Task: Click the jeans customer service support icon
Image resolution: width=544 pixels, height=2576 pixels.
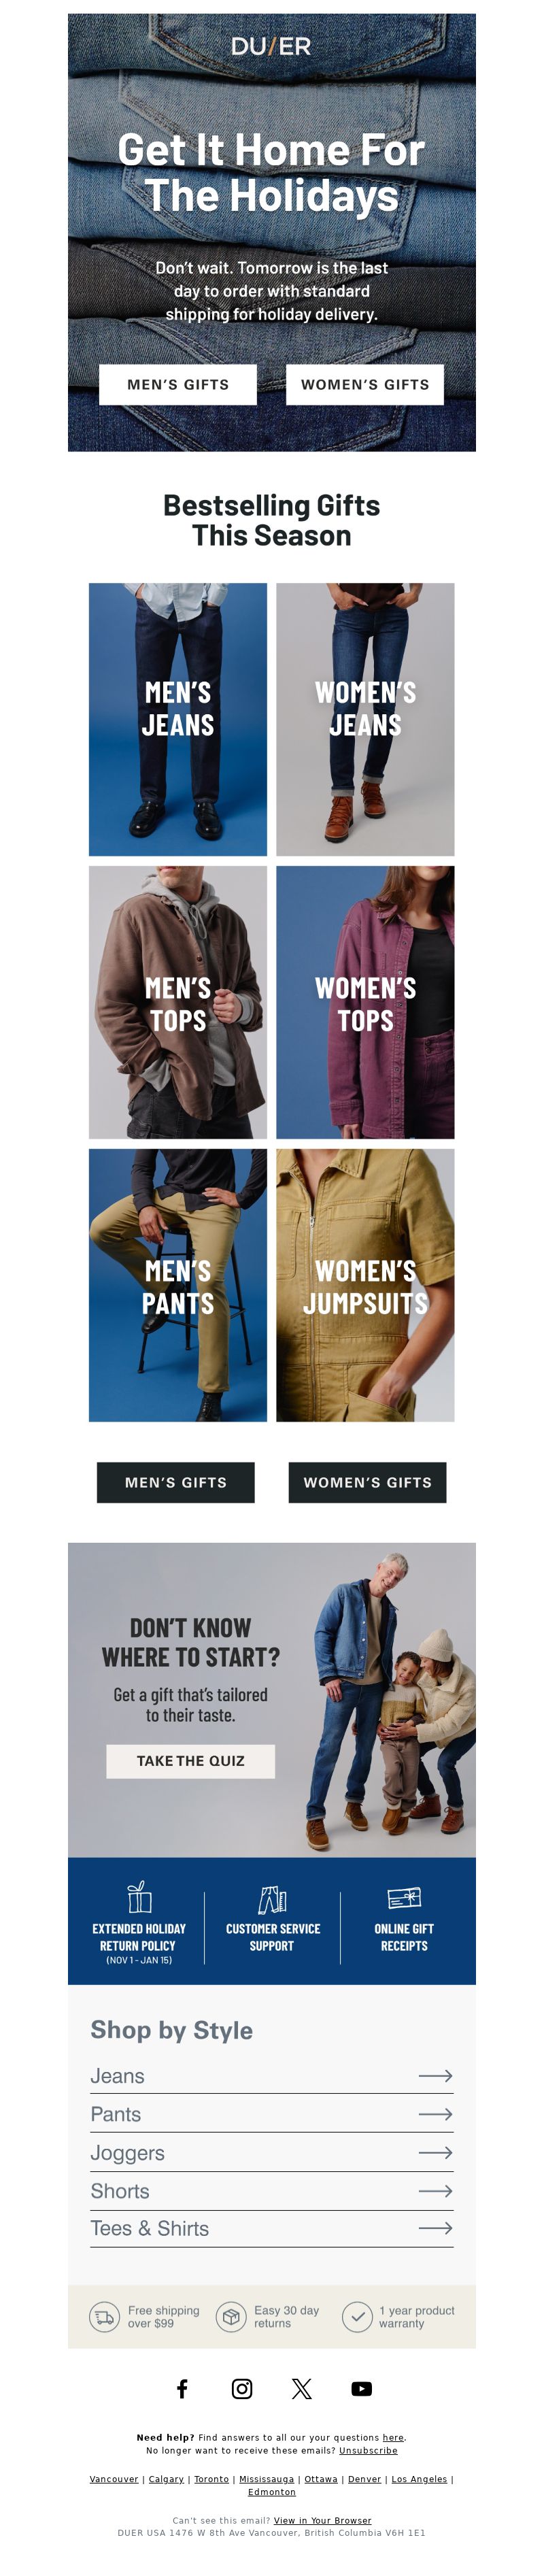Action: [272, 1898]
